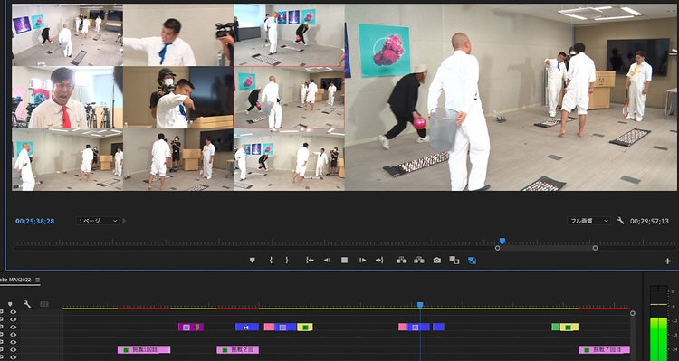Select the 挑戦7回目 clip
This screenshot has height=361, width=679.
[605, 350]
